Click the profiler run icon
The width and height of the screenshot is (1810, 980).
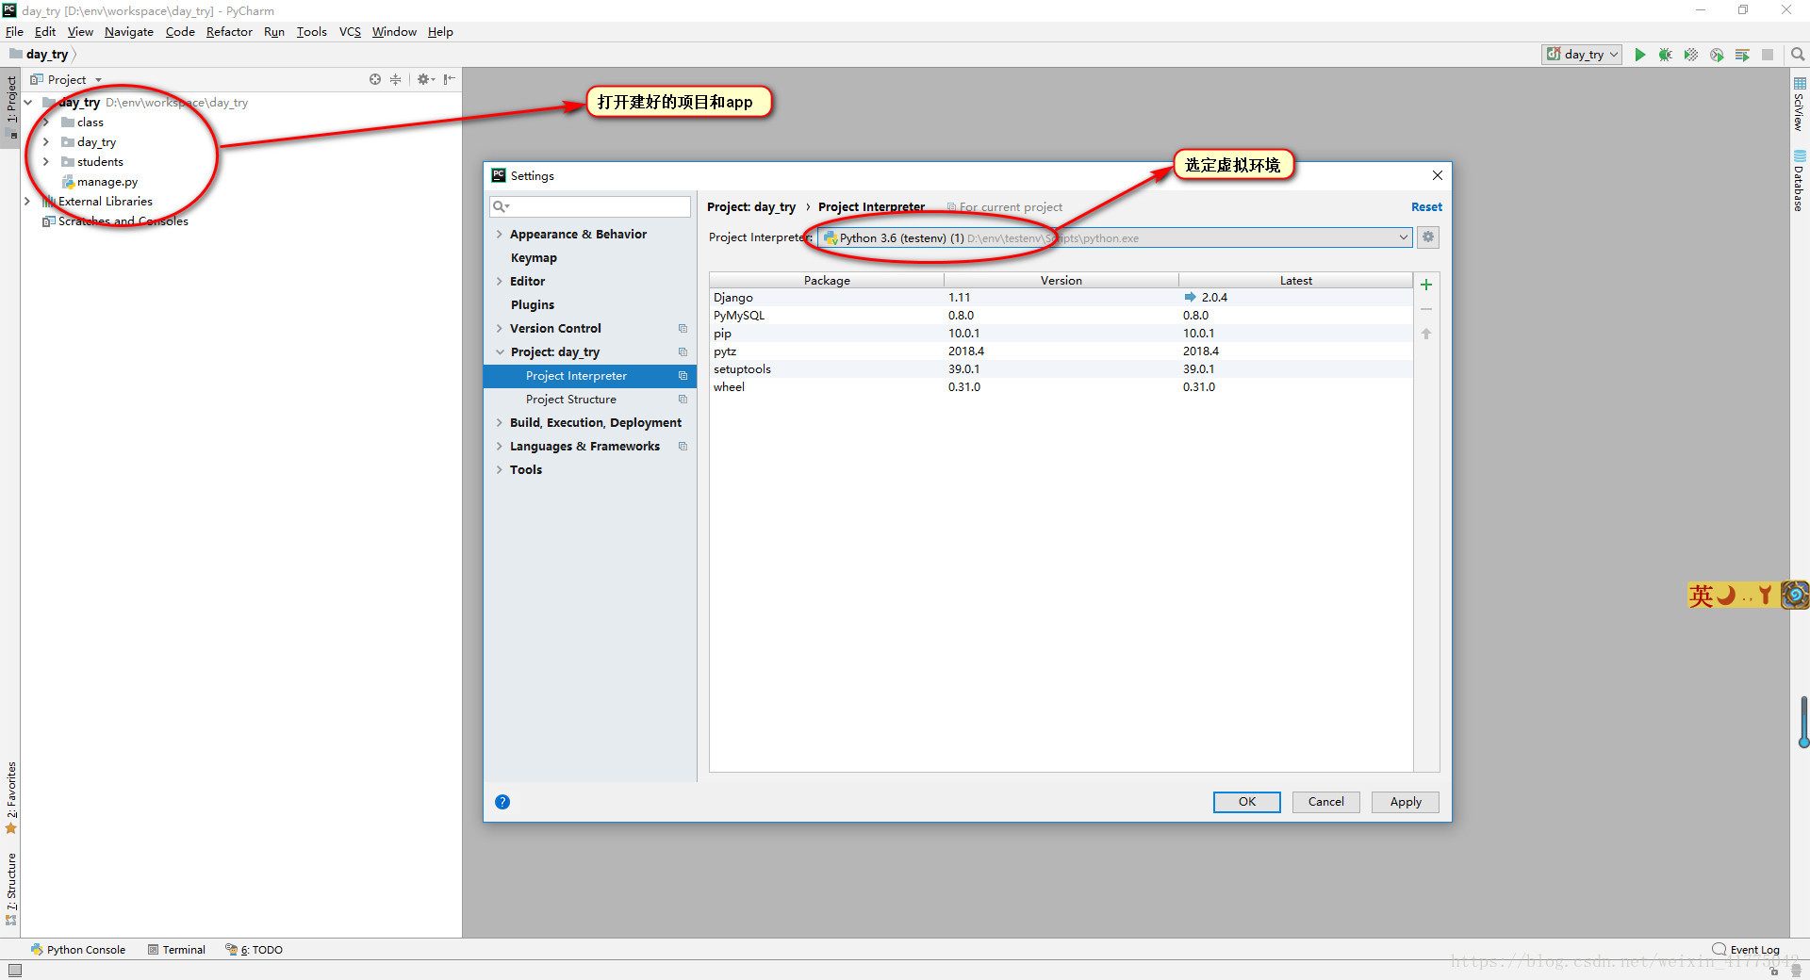coord(1717,55)
